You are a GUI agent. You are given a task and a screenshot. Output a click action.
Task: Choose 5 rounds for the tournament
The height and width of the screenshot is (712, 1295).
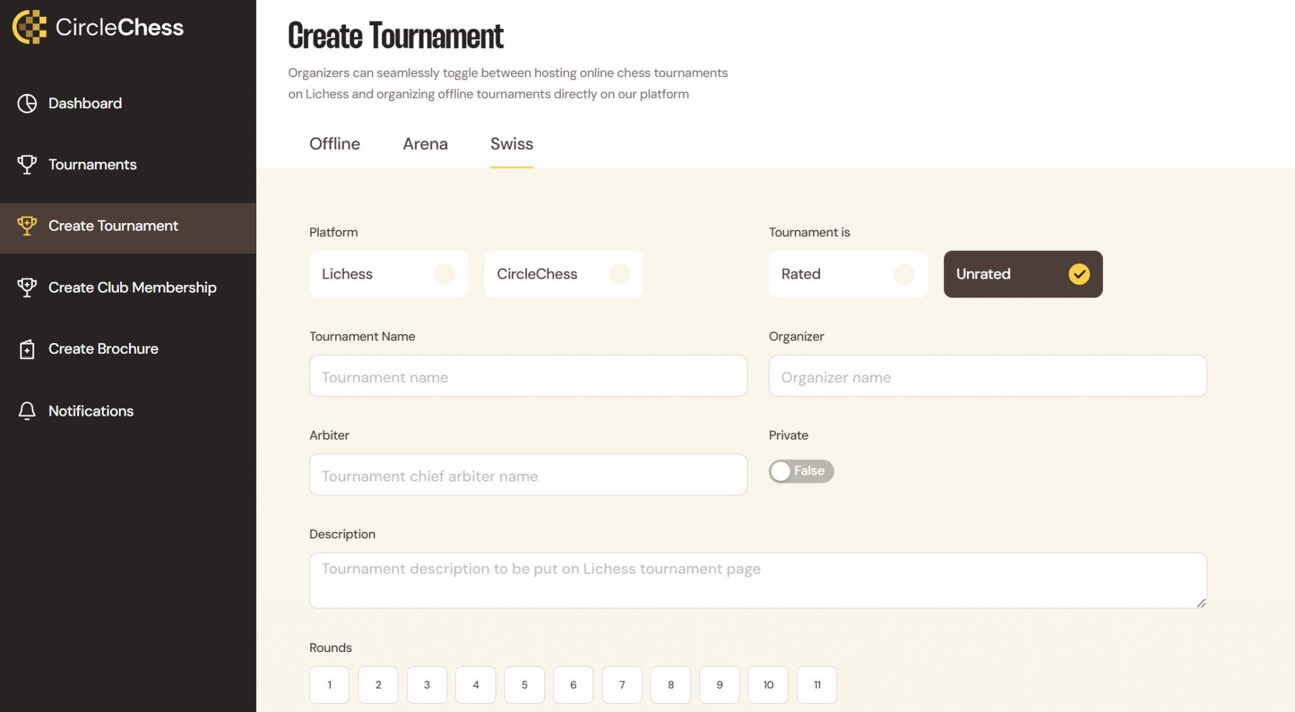pos(524,684)
